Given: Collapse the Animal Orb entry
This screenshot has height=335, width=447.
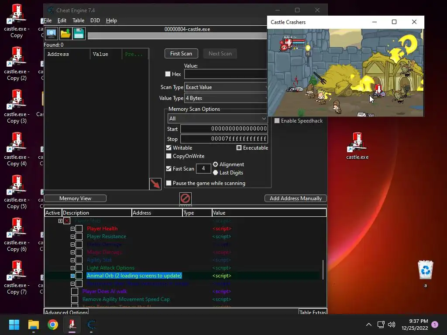Looking at the screenshot, I should (73, 276).
